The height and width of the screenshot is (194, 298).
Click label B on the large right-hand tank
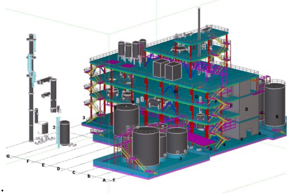tap(277, 117)
